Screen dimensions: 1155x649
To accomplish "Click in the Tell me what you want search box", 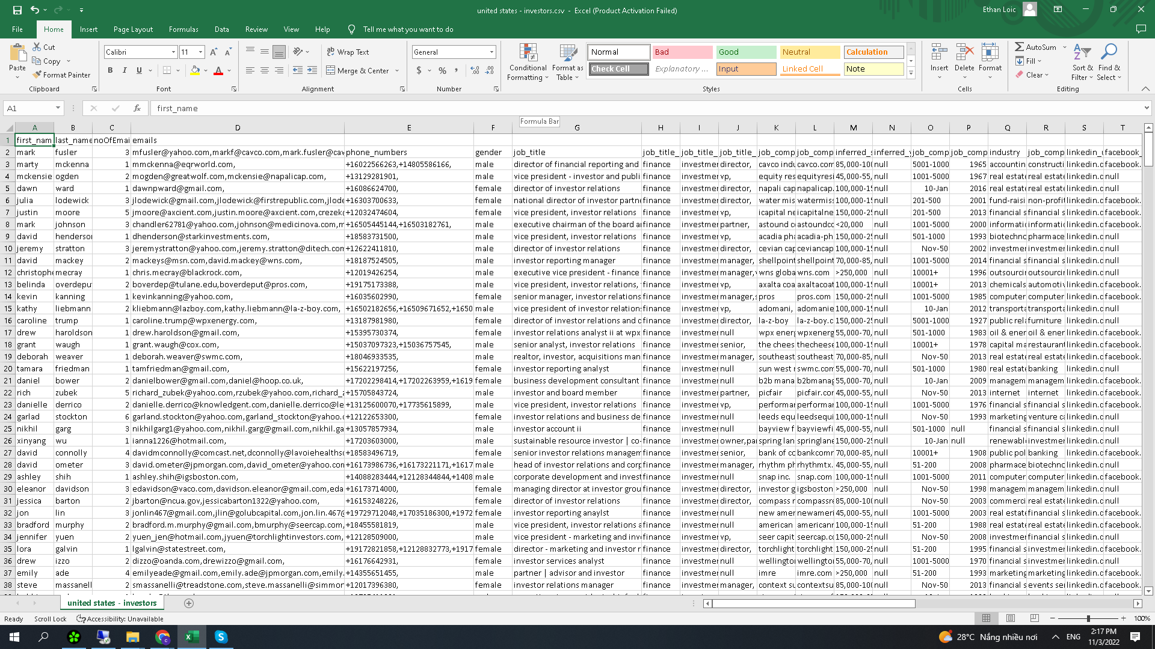I will [x=408, y=29].
